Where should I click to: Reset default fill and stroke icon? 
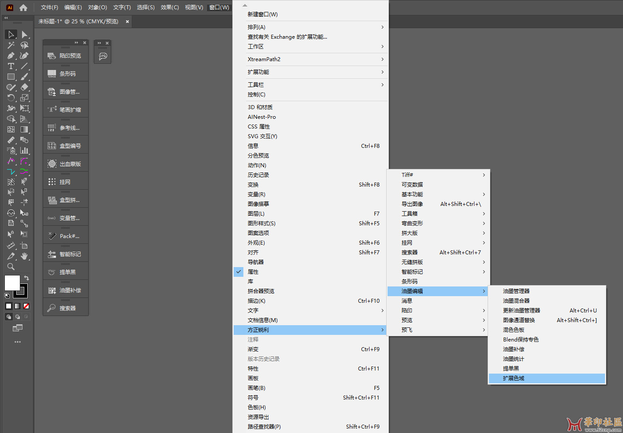point(7,296)
